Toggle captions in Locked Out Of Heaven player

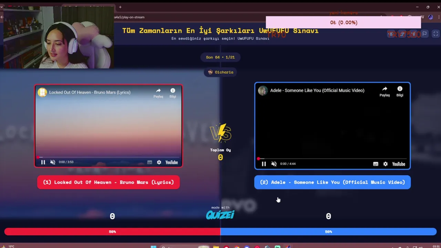[150, 162]
